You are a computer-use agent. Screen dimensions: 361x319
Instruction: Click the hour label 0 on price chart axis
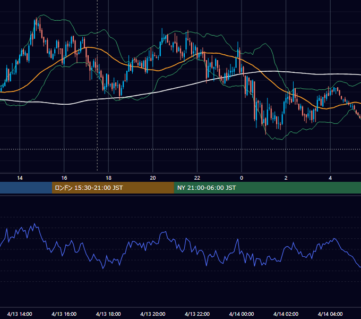(x=242, y=178)
